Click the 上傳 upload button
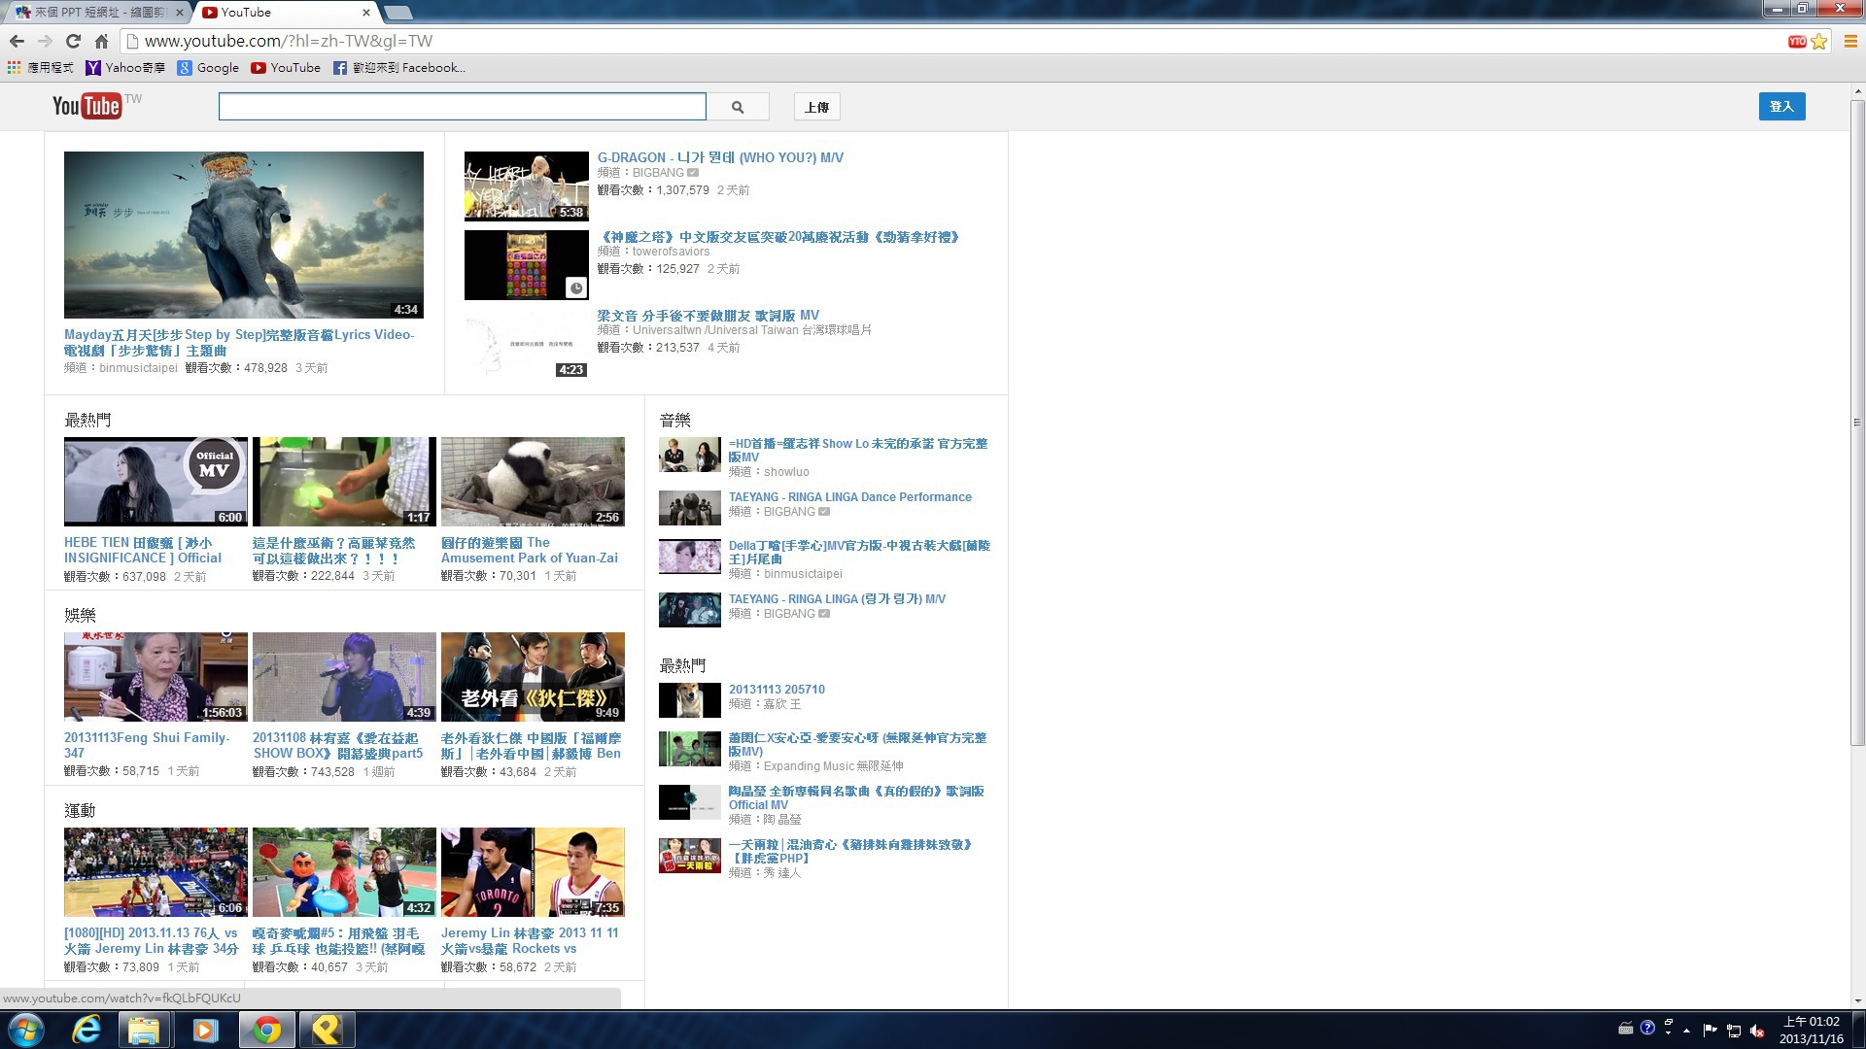 pyautogui.click(x=817, y=107)
